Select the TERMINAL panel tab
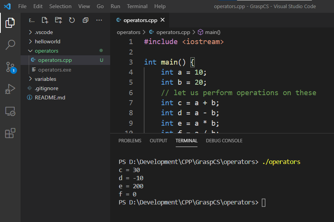This screenshot has height=222, width=334. pos(187,141)
